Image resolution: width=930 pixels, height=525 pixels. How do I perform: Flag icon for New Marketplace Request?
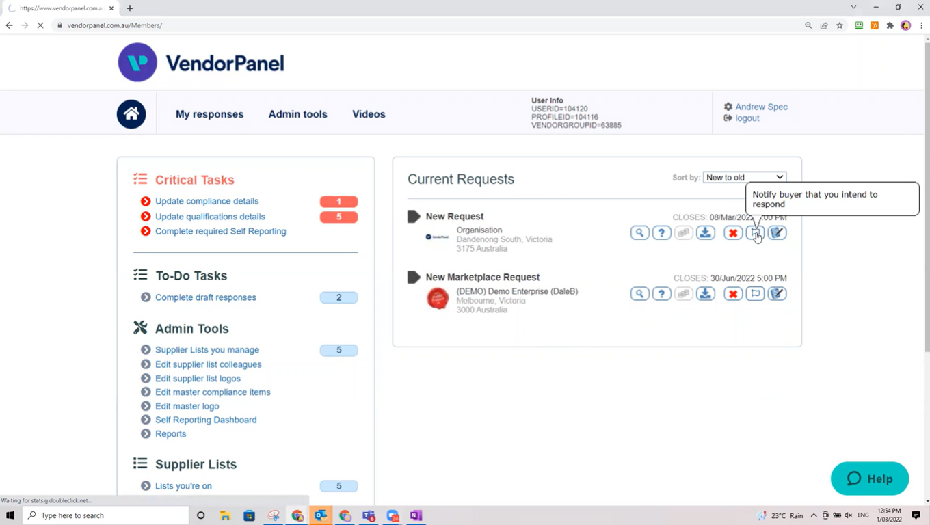click(x=755, y=294)
